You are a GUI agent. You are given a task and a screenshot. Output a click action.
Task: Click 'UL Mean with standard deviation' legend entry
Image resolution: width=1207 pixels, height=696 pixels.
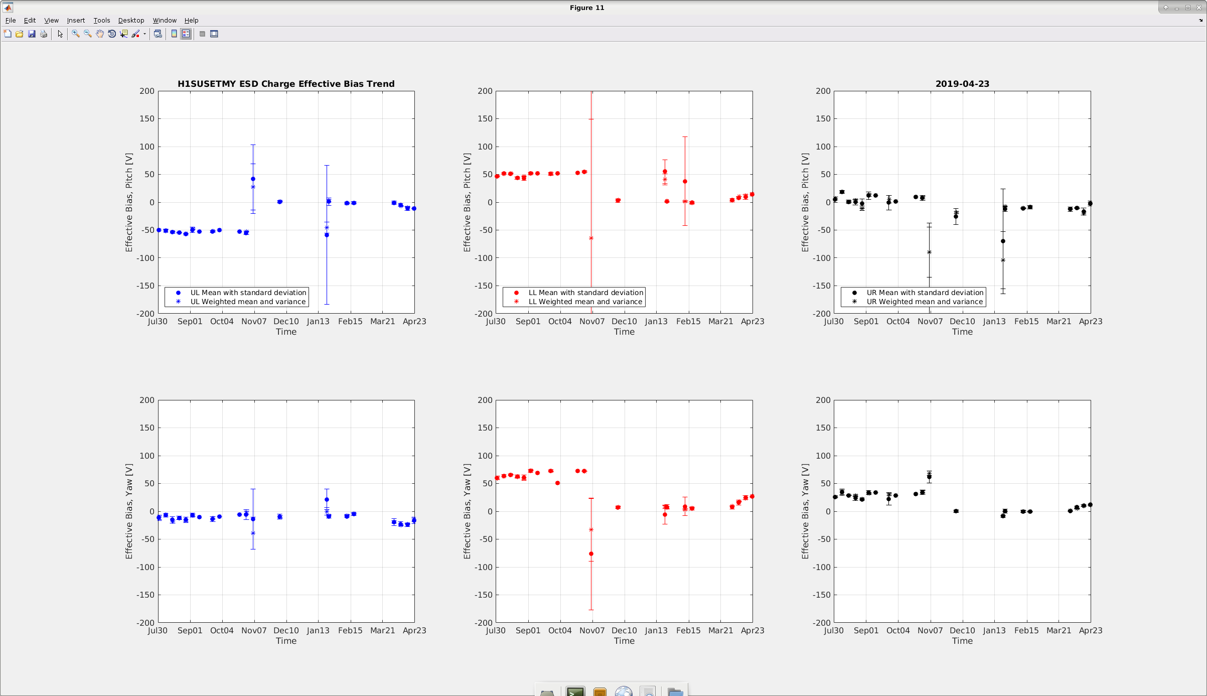[248, 293]
